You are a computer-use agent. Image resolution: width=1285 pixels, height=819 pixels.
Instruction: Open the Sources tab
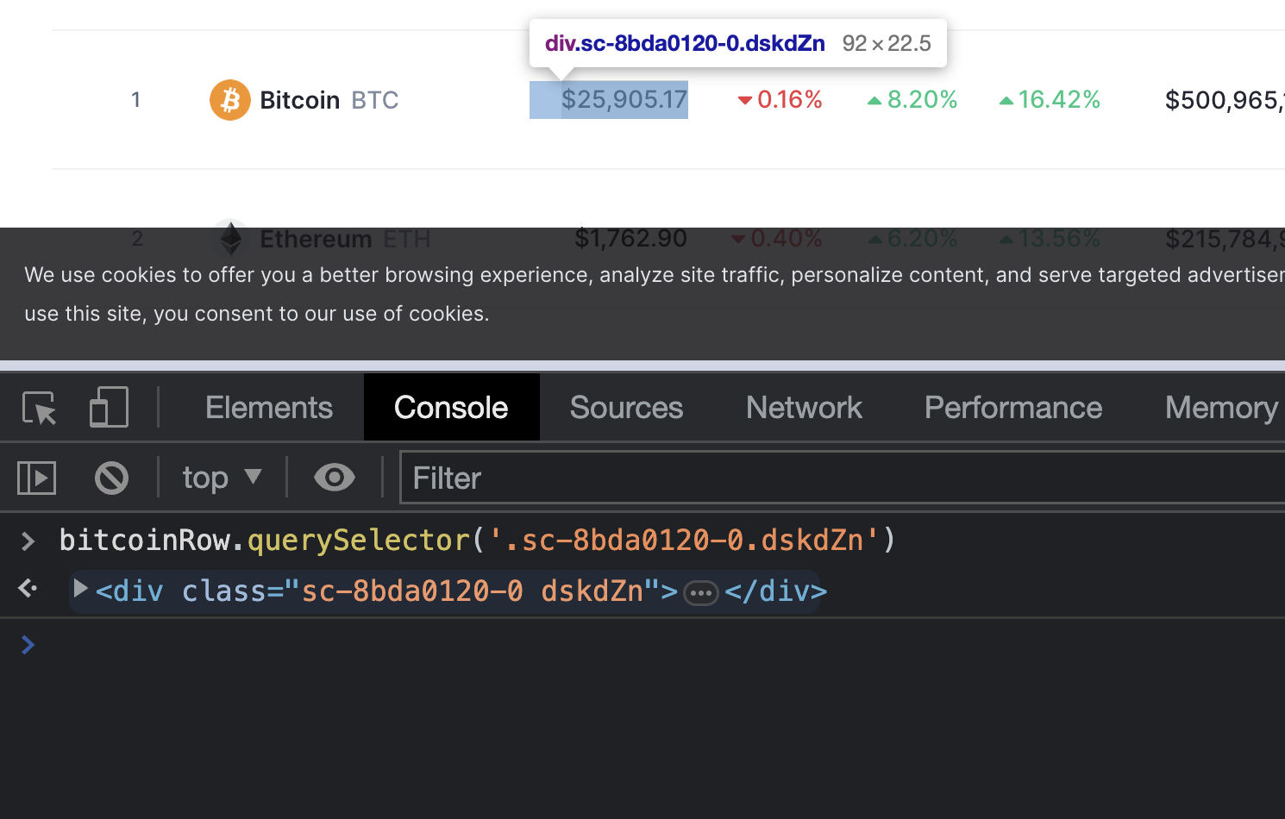pos(626,408)
